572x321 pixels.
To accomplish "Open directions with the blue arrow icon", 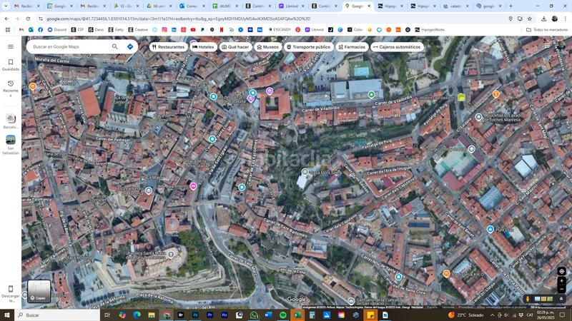I will [130, 46].
